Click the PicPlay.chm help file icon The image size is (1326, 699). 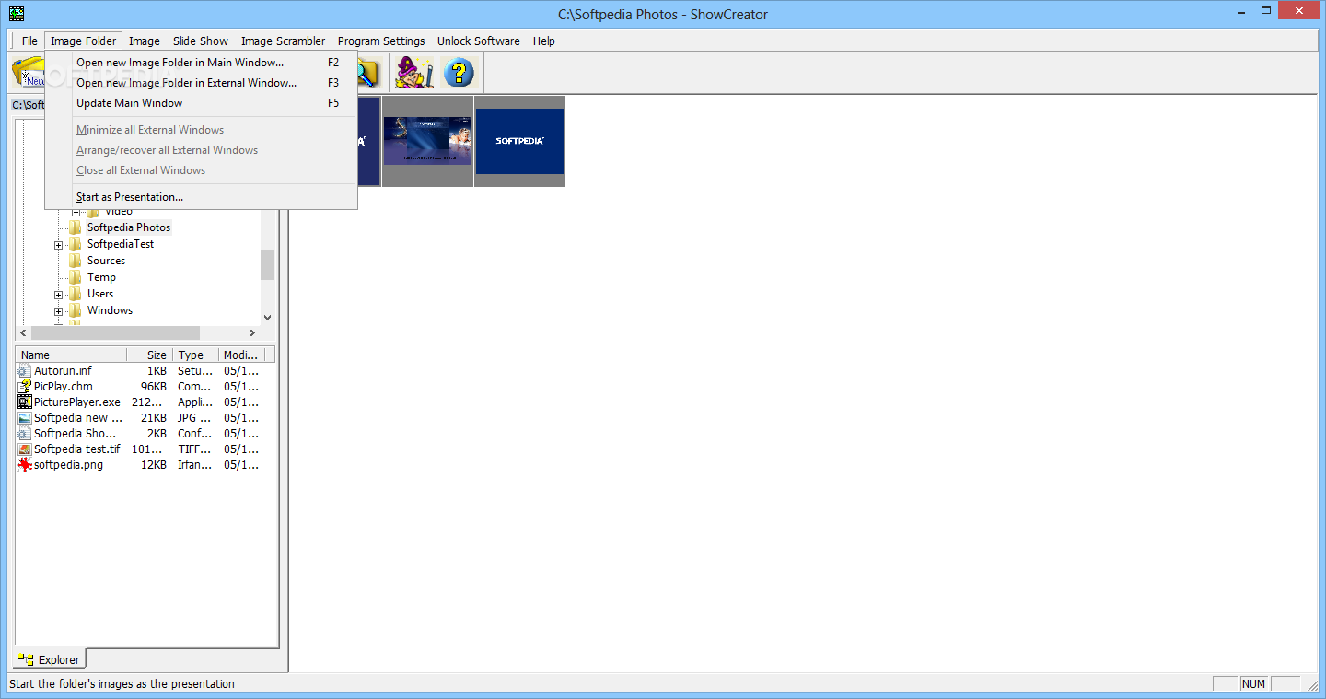25,387
